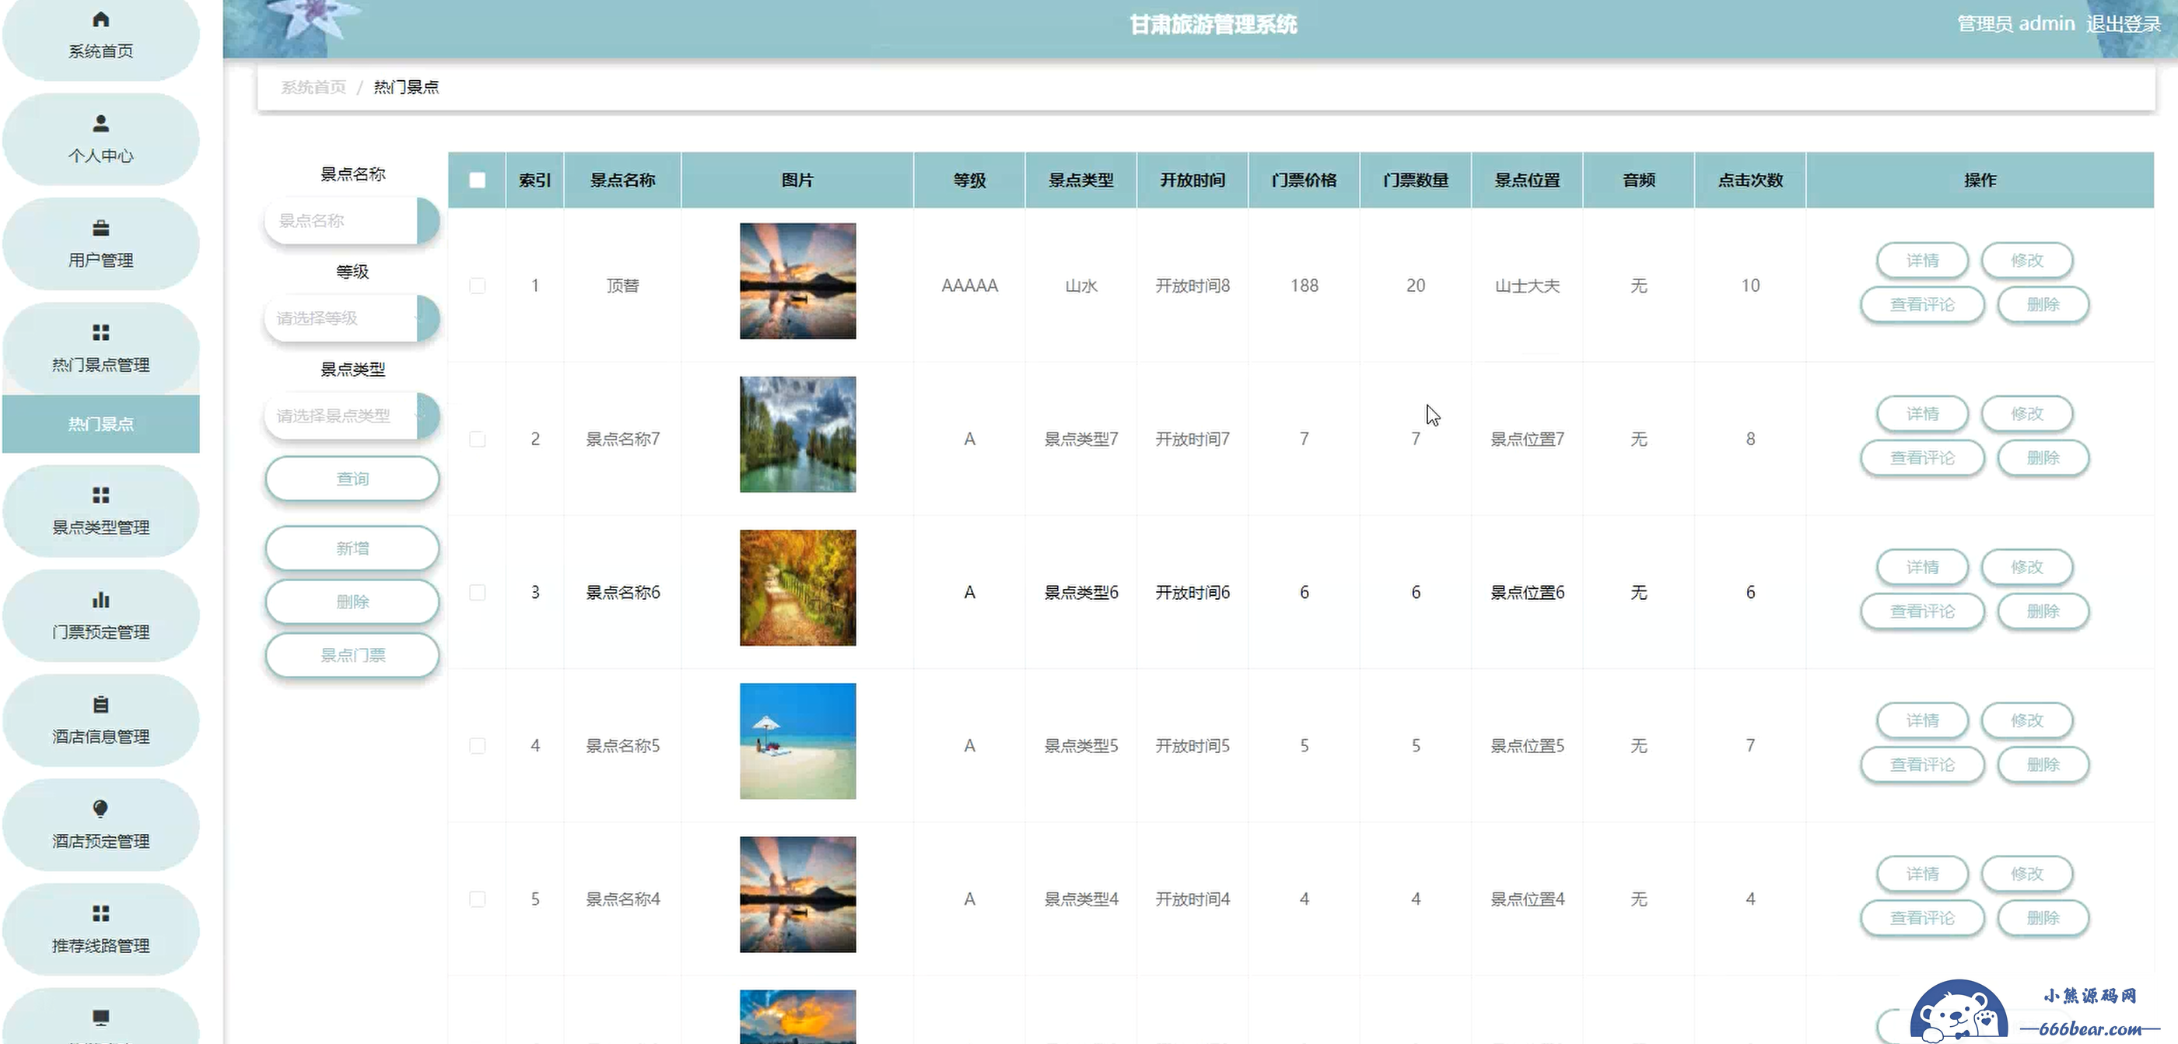Click the bar chart icon for 门票预定管理
2178x1044 pixels.
(100, 599)
